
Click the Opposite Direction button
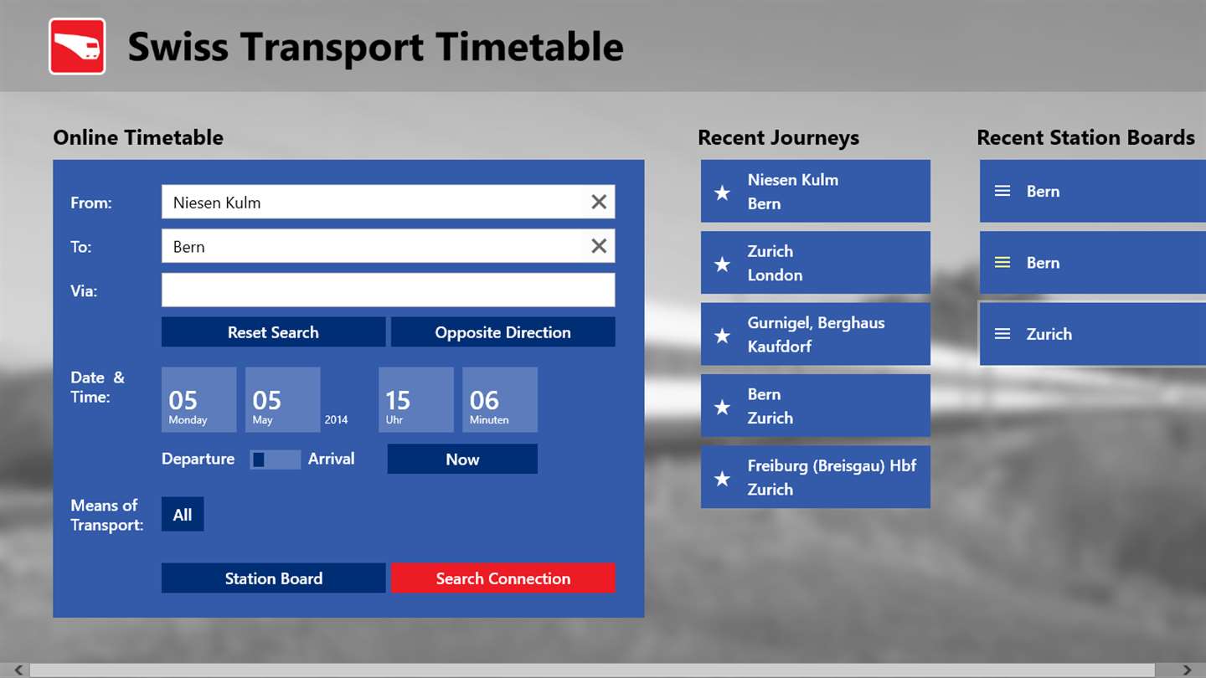[503, 331]
